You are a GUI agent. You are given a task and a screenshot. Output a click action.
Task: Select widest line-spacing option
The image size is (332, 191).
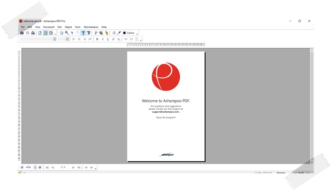(x=137, y=39)
